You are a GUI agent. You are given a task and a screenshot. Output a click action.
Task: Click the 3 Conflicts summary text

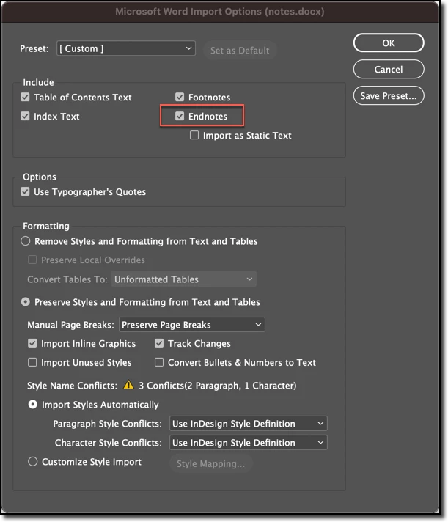[217, 386]
